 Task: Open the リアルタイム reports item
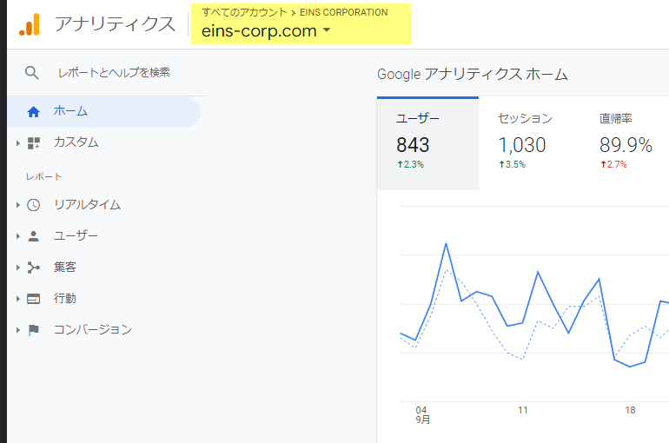pos(87,205)
